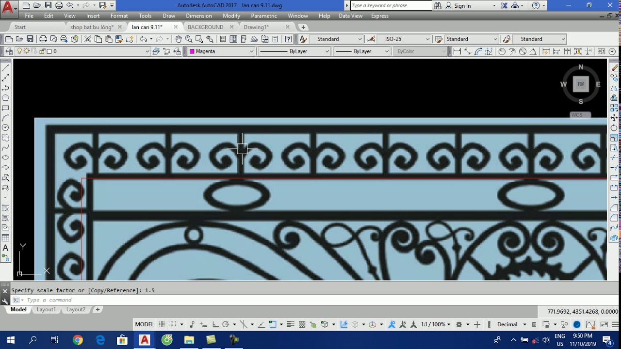Viewport: 621px width, 349px height.
Task: Open the Express menu
Action: click(x=379, y=16)
